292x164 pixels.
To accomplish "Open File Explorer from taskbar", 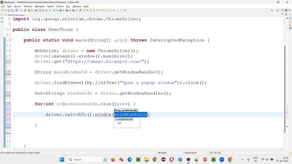I will 146,159.
